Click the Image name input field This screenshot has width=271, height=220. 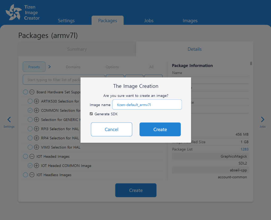[147, 105]
